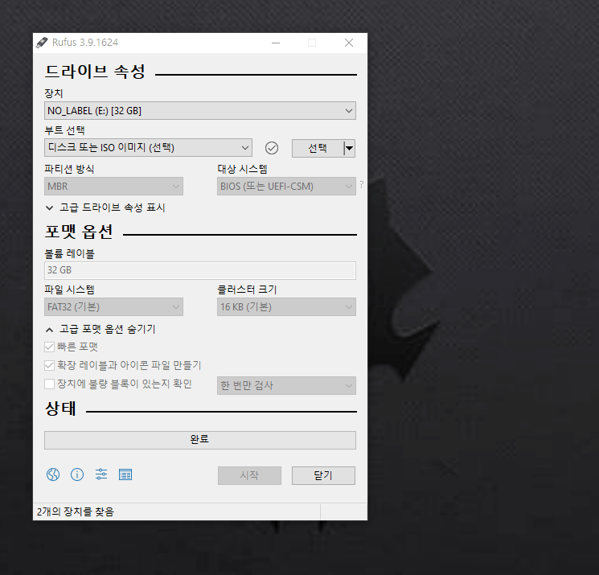Open the 선택 button split arrow
Screen dimensions: 599x575
point(349,148)
